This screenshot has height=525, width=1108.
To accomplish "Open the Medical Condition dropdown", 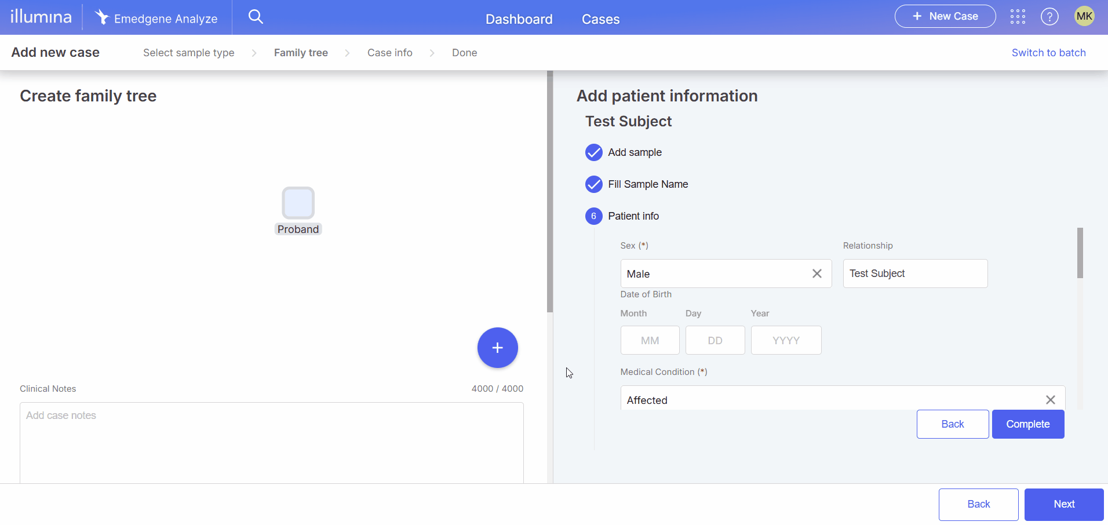I will (x=829, y=399).
